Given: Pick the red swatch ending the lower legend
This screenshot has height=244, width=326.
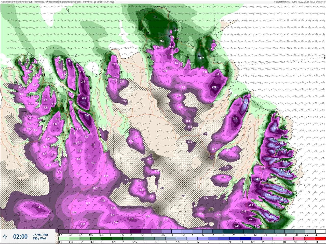Looking at the screenshot, I should [x=320, y=239].
